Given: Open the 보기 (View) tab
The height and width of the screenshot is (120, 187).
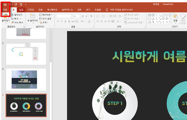Looking at the screenshot, I should (x=88, y=10).
